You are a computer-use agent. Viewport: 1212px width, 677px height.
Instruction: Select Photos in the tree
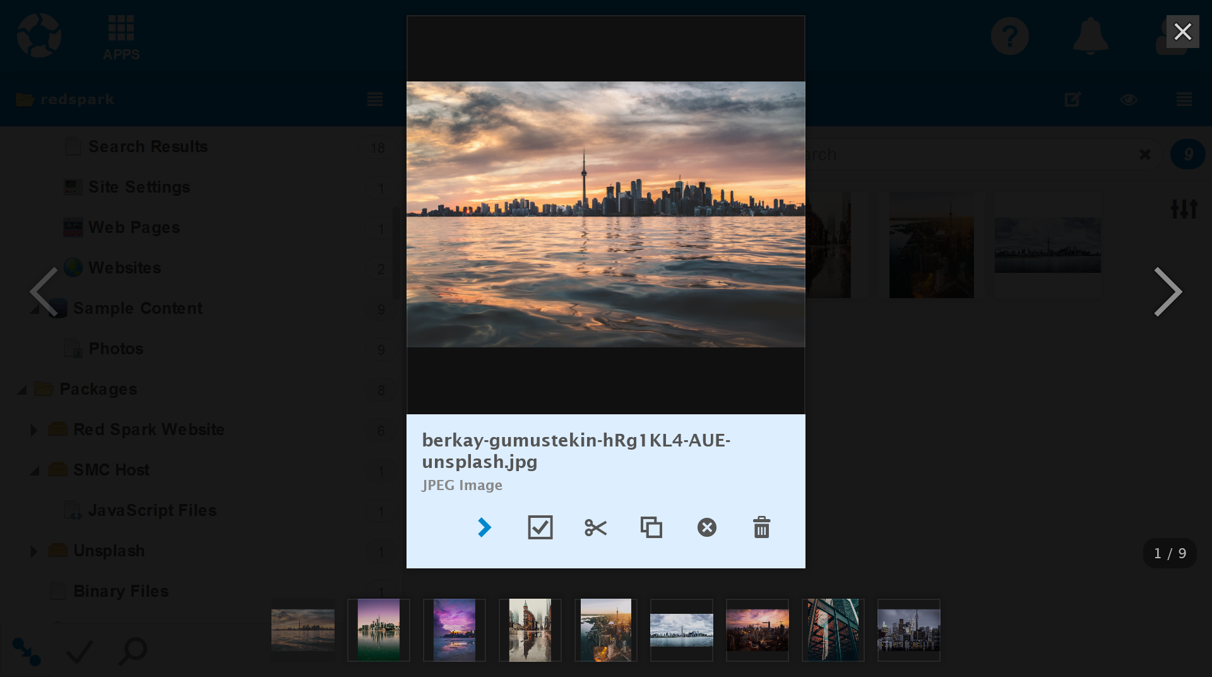(116, 349)
